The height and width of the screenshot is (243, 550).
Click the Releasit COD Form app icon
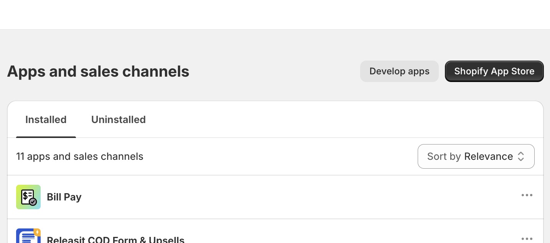(x=28, y=236)
